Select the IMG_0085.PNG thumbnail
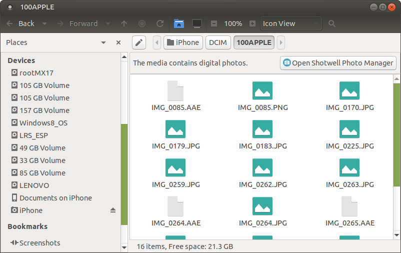 [x=262, y=96]
